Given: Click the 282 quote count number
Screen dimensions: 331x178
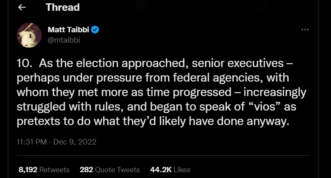Looking at the screenshot, I should pyautogui.click(x=86, y=169).
